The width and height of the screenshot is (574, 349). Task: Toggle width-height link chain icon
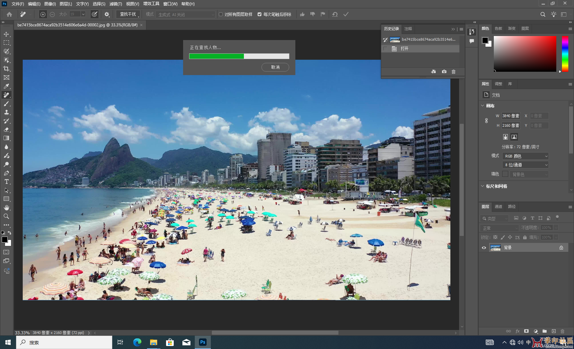tap(486, 120)
